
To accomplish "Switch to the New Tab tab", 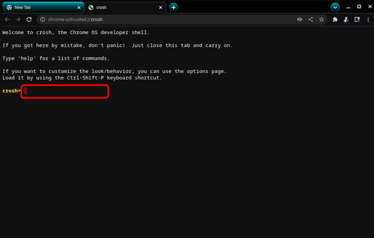I will pos(43,8).
